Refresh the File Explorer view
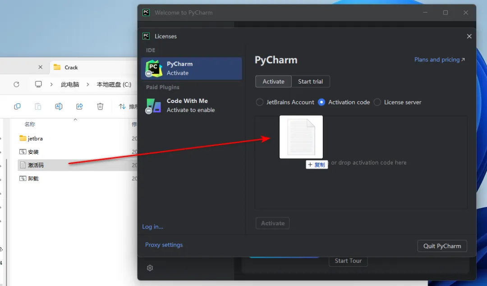Screen dimensions: 487x286 (17, 84)
